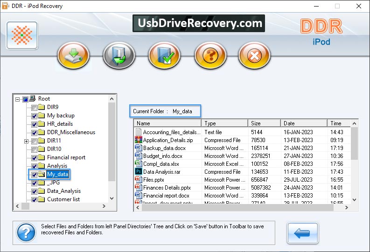Click the file list horizontal scrollbar thumb
Viewport: 370px width, 252px height.
tap(237, 207)
